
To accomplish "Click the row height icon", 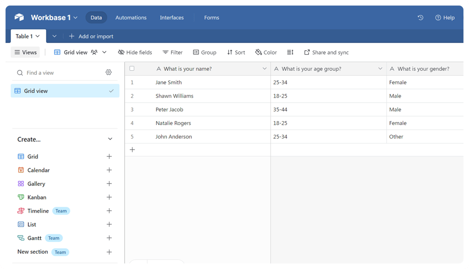I will coord(290,52).
